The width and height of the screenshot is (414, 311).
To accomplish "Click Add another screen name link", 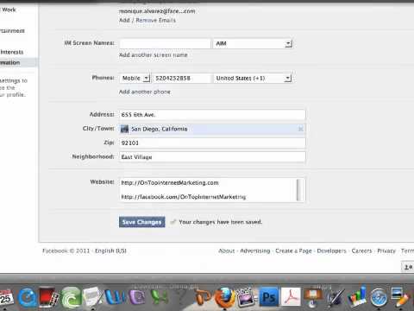I will click(154, 54).
